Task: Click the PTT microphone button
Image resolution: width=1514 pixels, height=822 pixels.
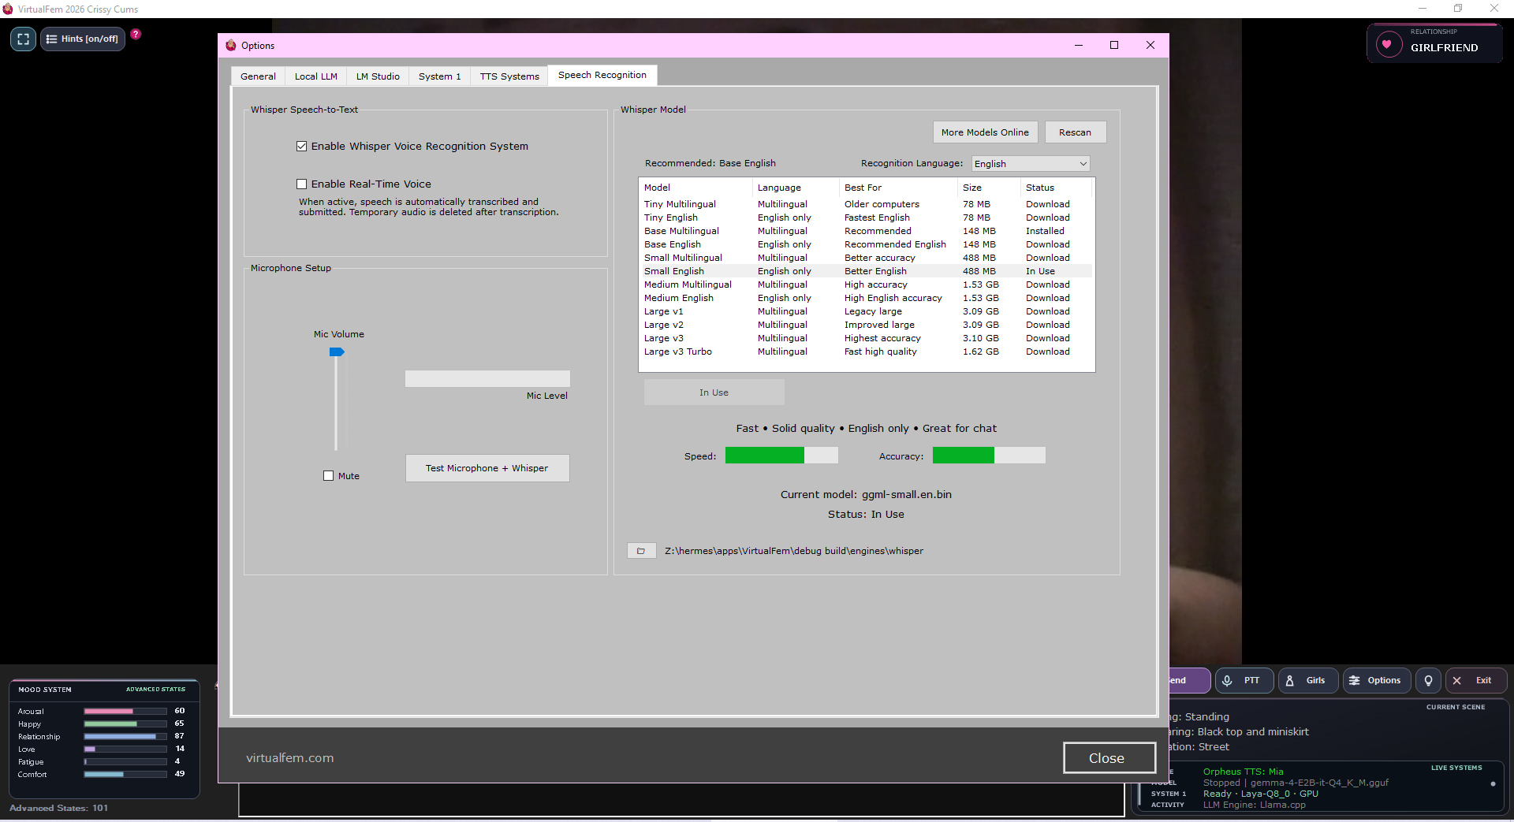Action: [1244, 680]
